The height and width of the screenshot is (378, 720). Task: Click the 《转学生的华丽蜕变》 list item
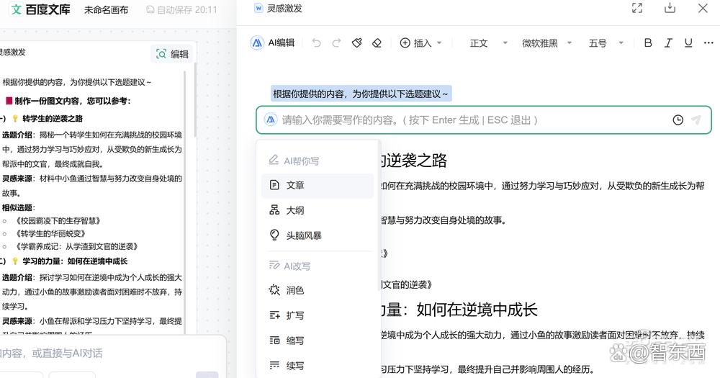[50, 233]
